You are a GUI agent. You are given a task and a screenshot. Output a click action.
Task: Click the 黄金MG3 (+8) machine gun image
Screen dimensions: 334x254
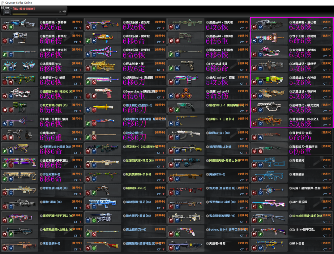point(186,176)
